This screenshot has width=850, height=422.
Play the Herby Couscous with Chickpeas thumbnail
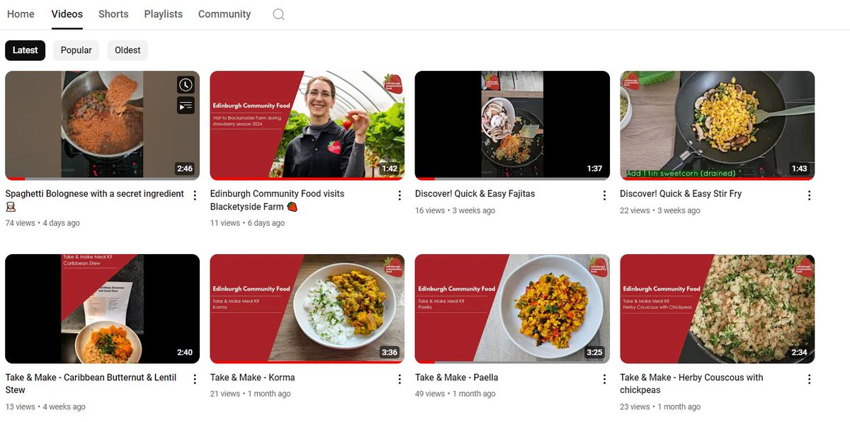(x=717, y=309)
